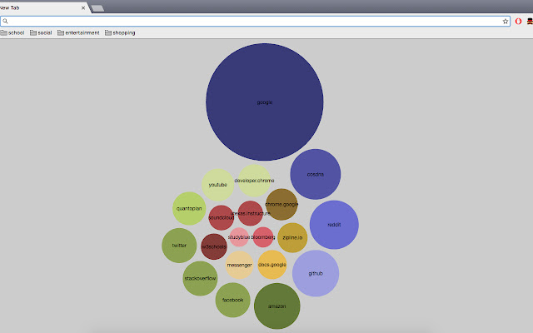Viewport: 533px width, 333px height.
Task: Click the large google bubble
Action: (x=265, y=102)
